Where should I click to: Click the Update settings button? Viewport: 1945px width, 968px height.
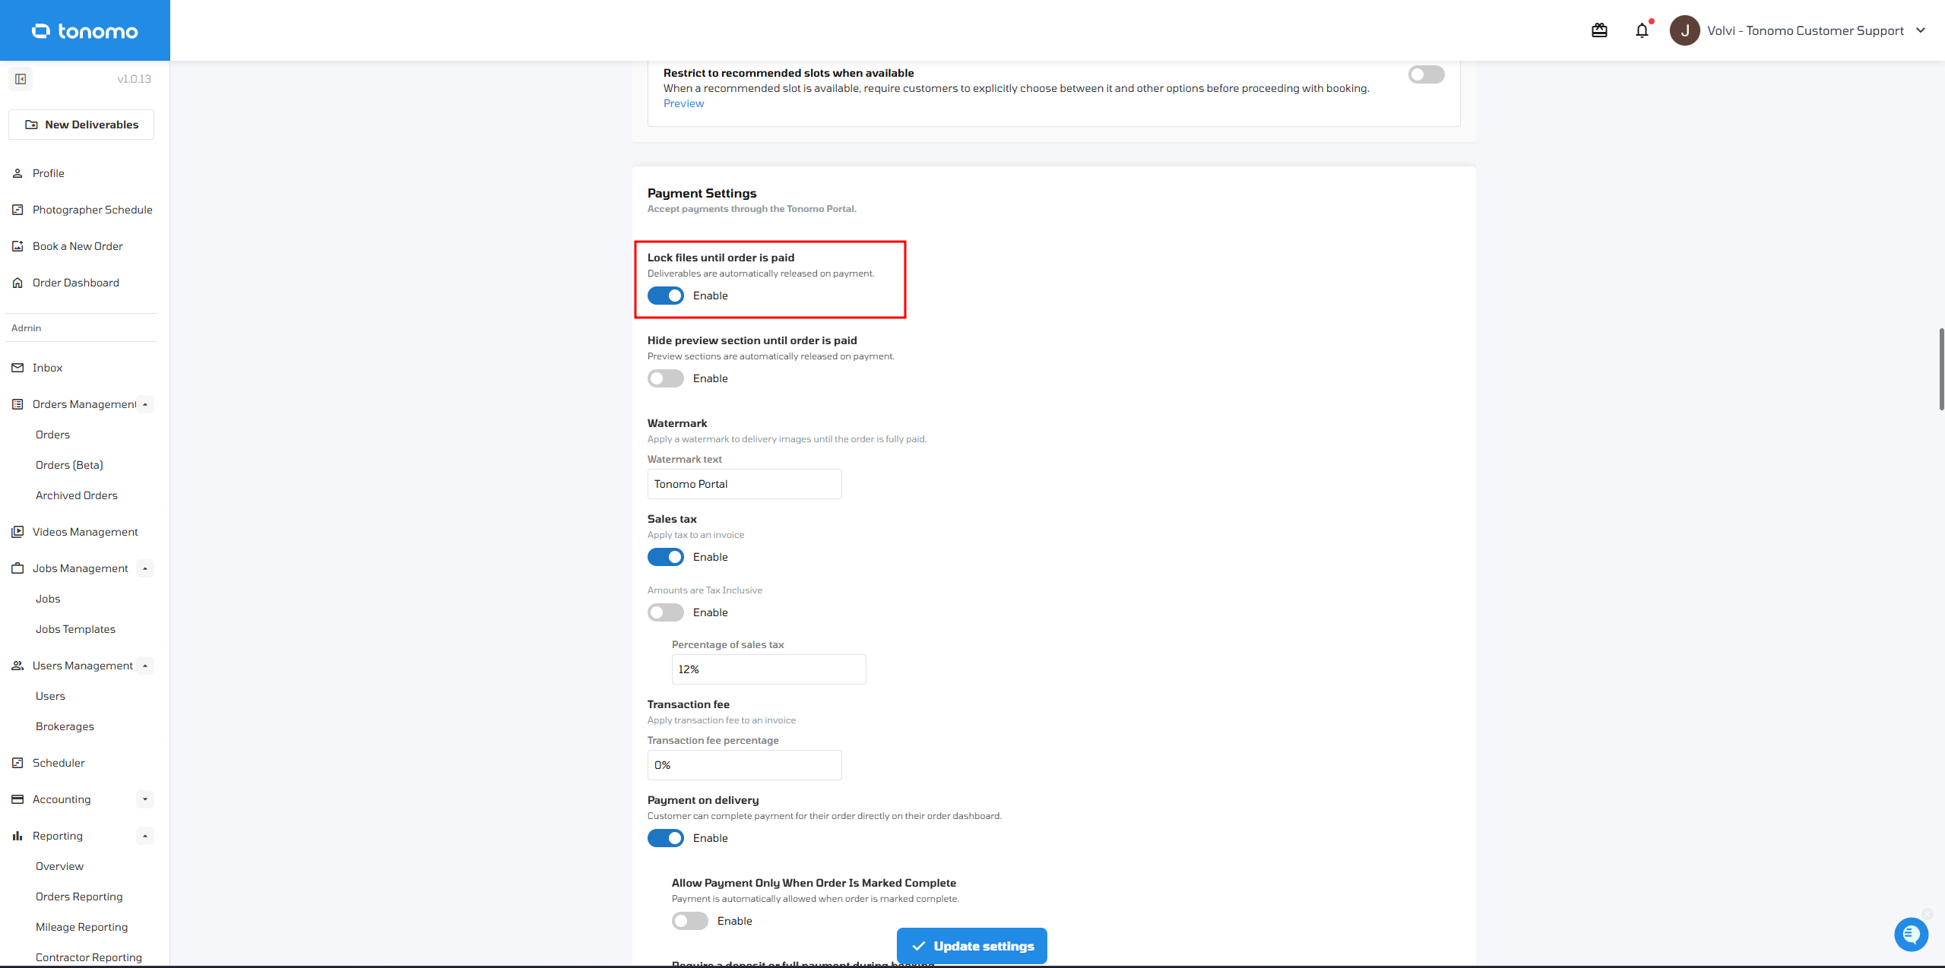click(x=971, y=946)
